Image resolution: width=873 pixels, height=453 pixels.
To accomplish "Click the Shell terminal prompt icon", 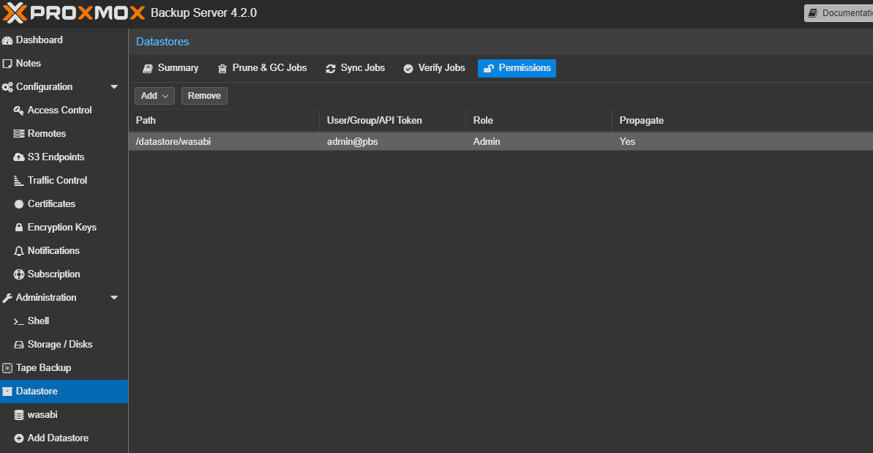I will click(x=19, y=321).
